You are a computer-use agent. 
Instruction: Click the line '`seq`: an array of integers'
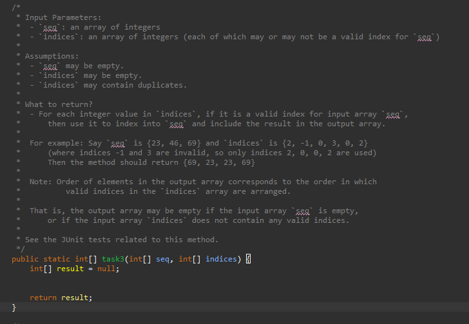(x=99, y=27)
